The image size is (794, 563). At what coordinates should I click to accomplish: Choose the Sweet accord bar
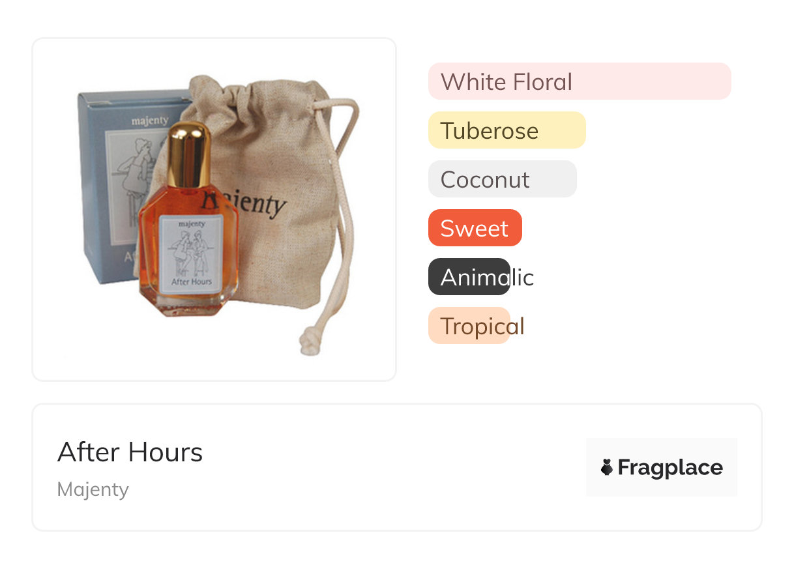click(475, 228)
